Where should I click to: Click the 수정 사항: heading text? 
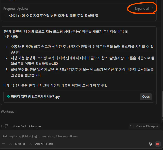pyautogui.click(x=11, y=37)
